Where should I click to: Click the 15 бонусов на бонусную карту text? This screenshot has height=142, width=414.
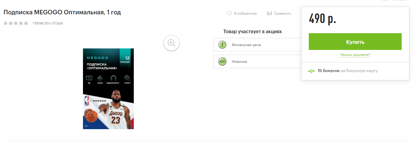point(348,71)
